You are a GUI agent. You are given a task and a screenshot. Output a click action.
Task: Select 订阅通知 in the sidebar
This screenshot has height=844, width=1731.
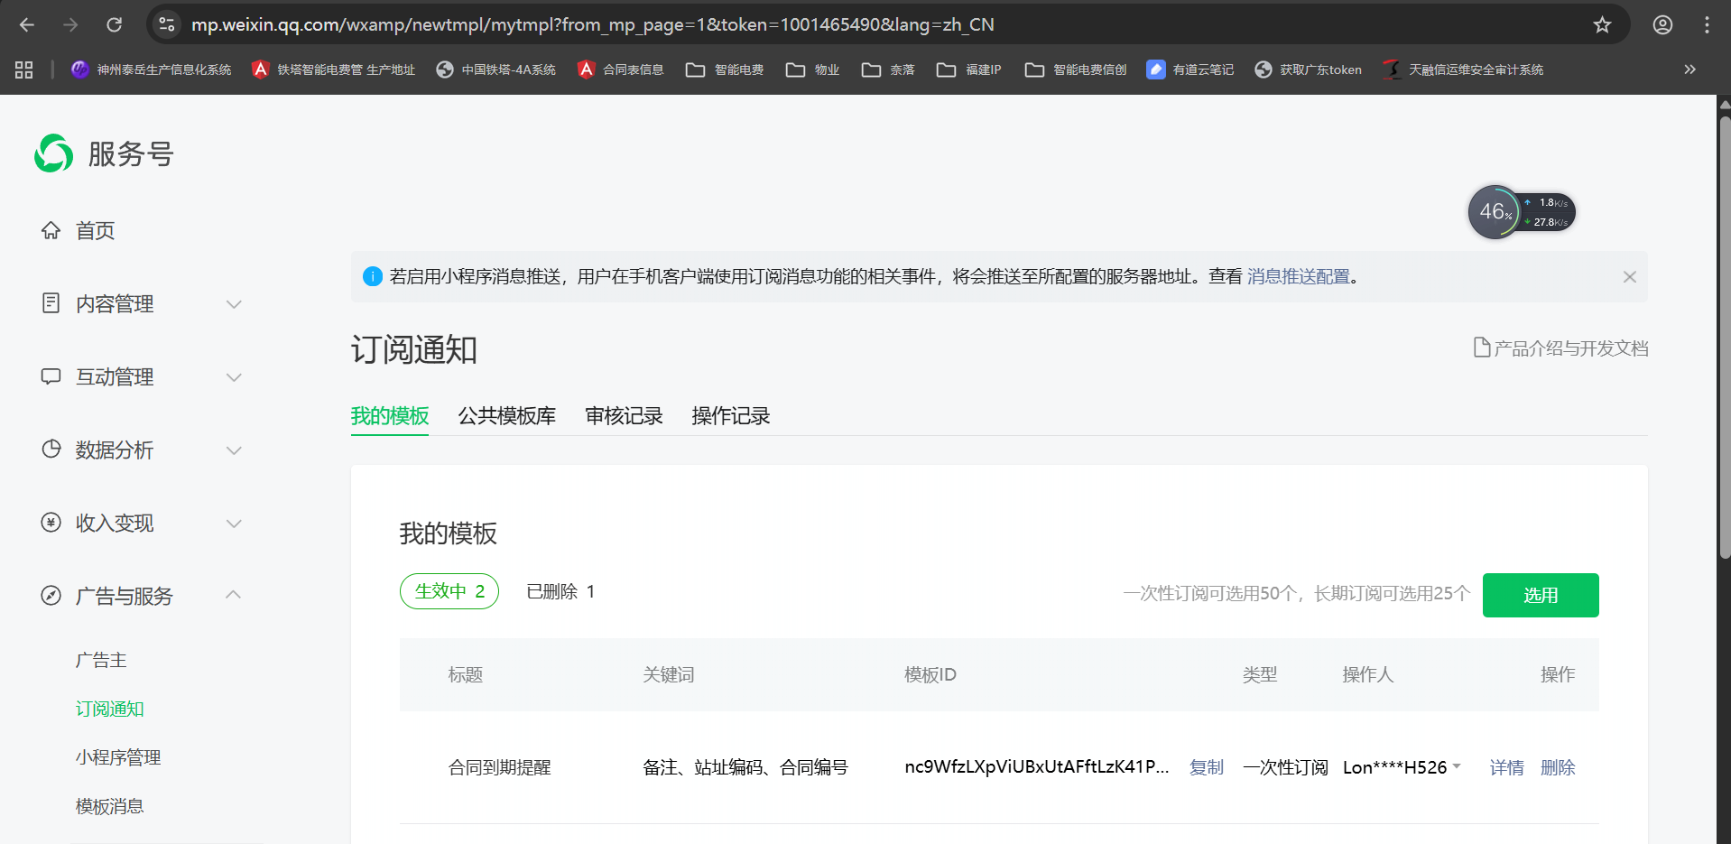click(110, 710)
